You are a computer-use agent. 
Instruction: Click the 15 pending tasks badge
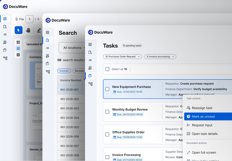(x=132, y=46)
